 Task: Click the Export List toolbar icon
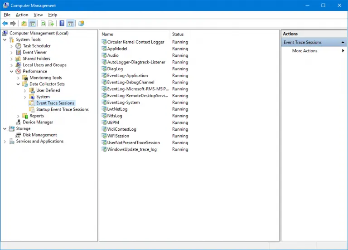pyautogui.click(x=52, y=24)
